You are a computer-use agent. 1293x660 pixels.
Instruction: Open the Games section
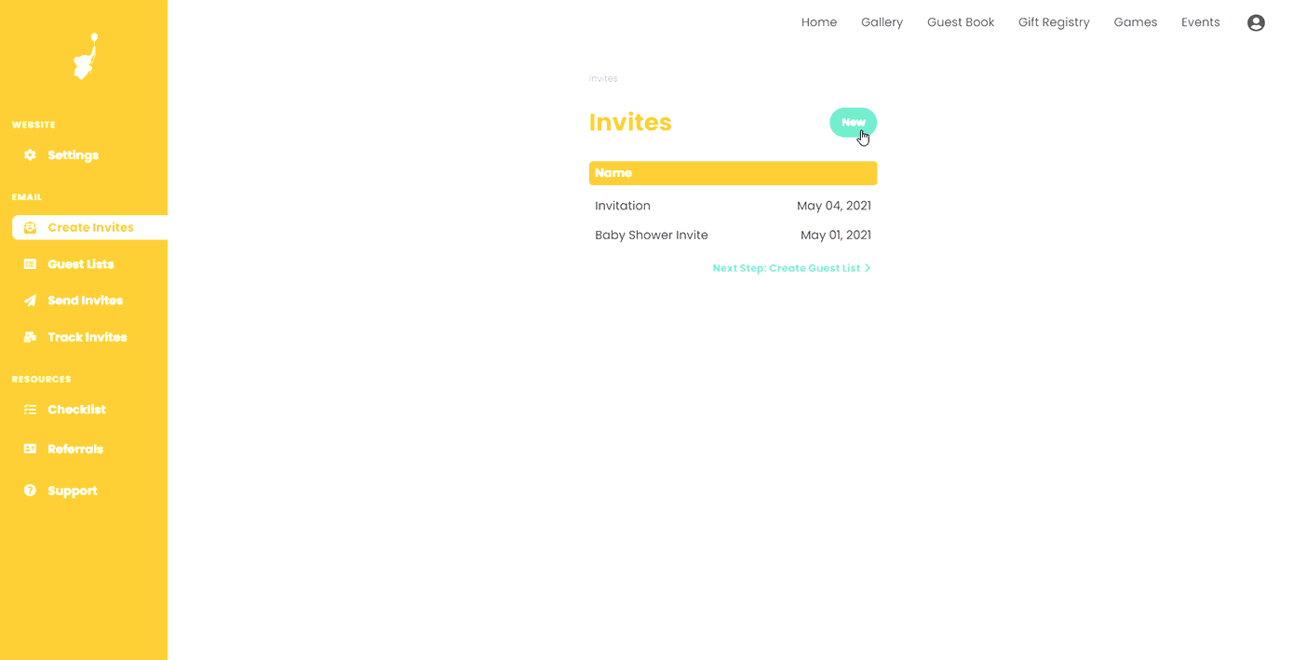click(x=1135, y=21)
